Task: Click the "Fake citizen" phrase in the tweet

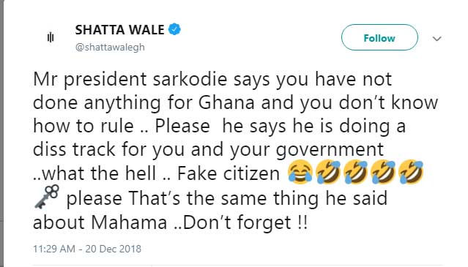Action: pyautogui.click(x=229, y=173)
